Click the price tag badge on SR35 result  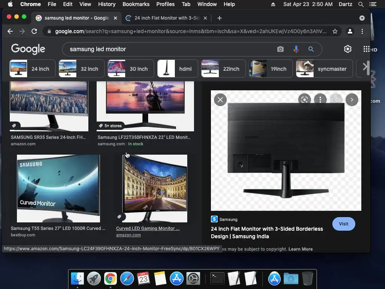(x=14, y=126)
